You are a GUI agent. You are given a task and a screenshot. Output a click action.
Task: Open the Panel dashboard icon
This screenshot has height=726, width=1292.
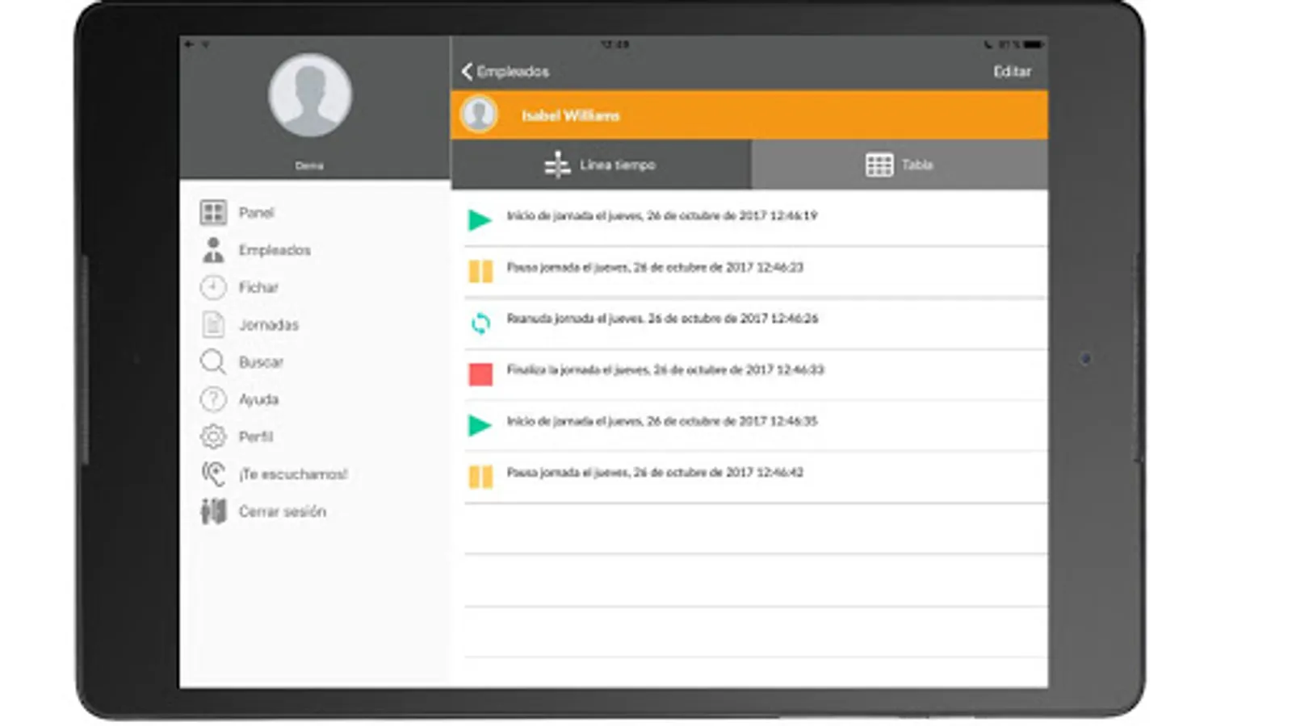(213, 212)
